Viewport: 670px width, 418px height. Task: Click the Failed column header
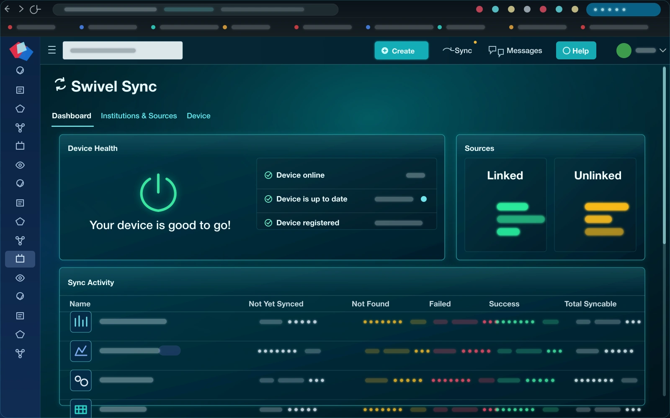440,304
